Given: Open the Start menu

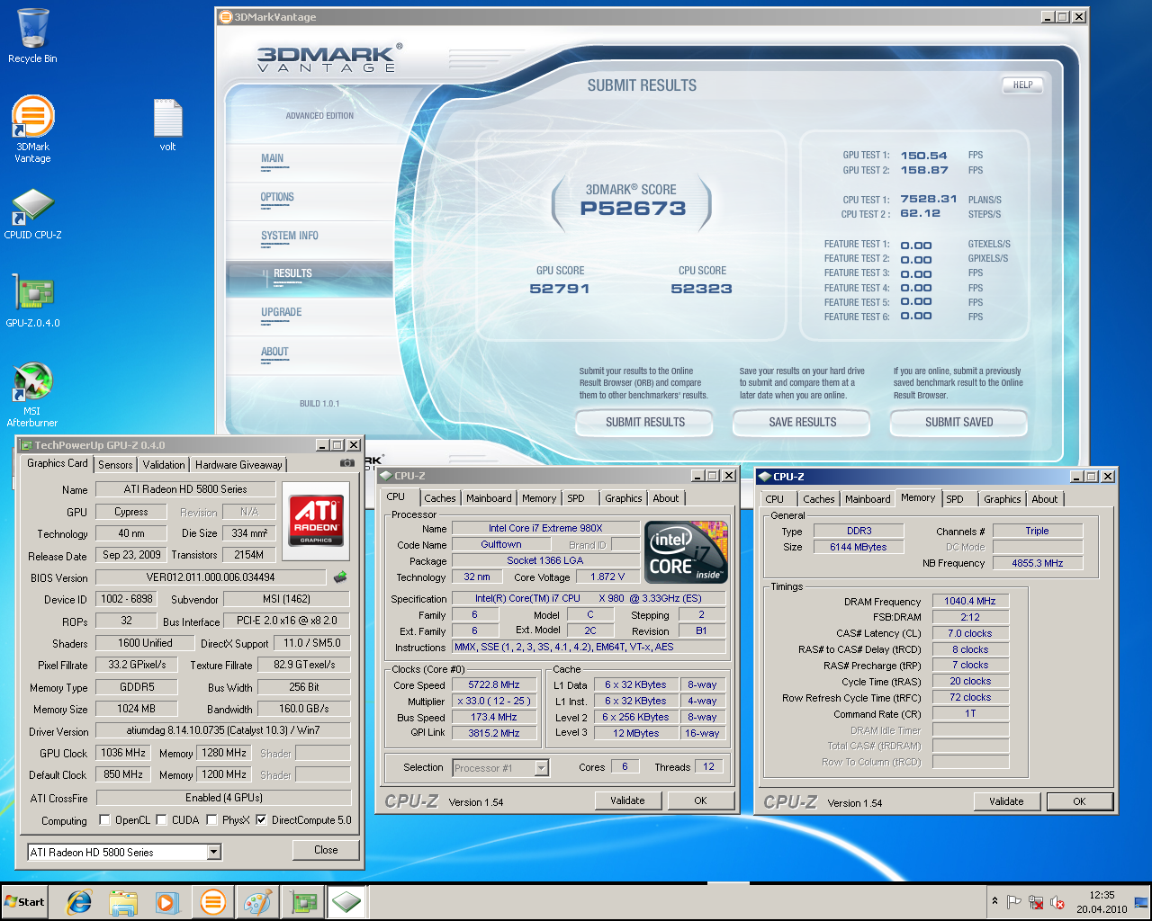Looking at the screenshot, I should (x=24, y=902).
